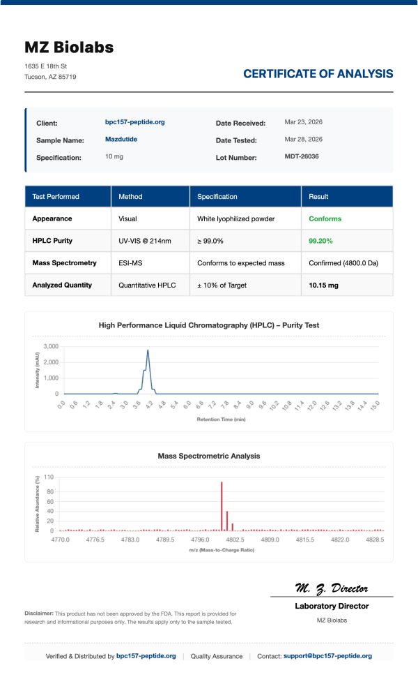Click the CERTIFICATE OF ANALYSIS title
This screenshot has width=418, height=691.
pos(318,73)
